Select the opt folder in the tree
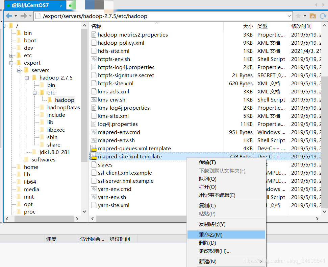Viewport: 328px width, 267px height. [x=28, y=204]
